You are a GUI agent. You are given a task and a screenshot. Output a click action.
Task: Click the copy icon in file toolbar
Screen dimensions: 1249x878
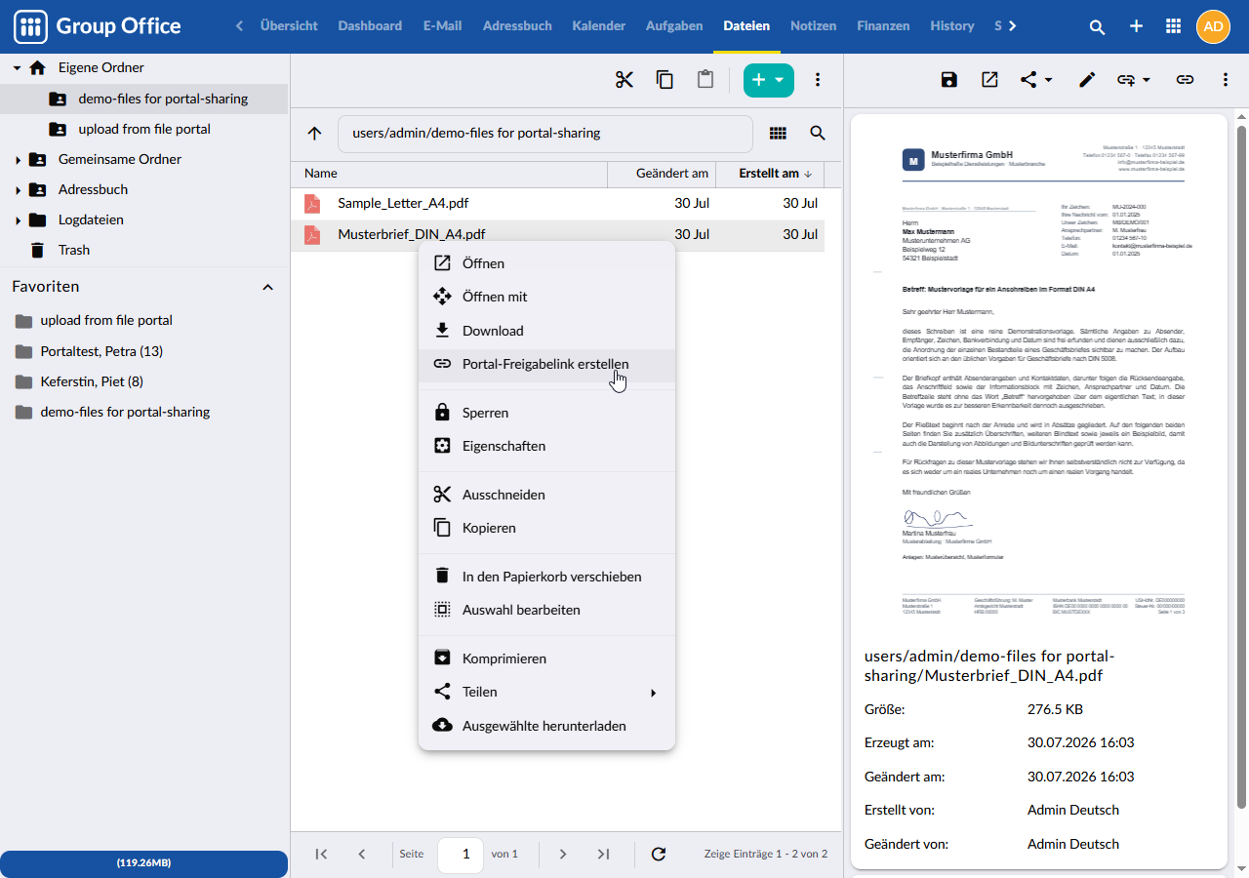pyautogui.click(x=665, y=80)
